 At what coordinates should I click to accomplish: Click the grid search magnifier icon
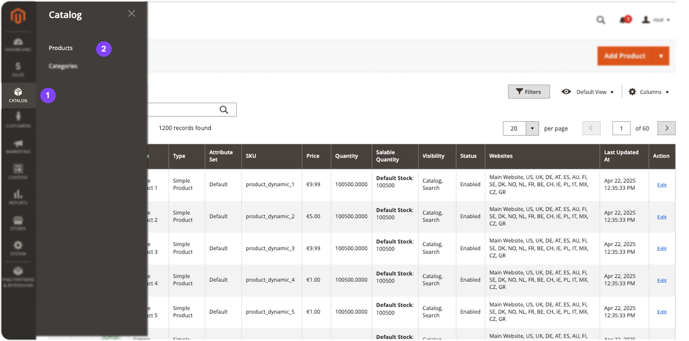coord(224,109)
